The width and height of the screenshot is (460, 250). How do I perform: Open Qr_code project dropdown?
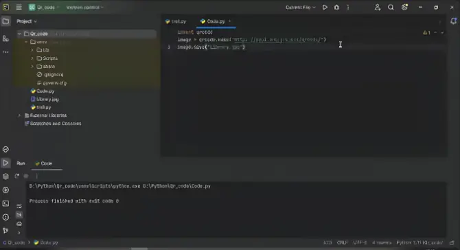[44, 8]
